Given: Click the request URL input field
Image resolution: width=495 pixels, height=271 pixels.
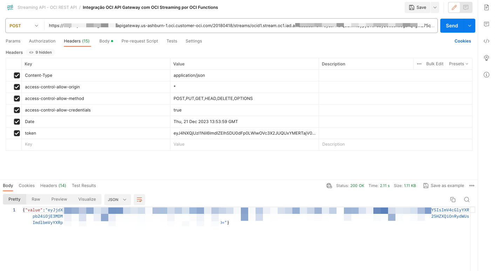Looking at the screenshot, I should point(241,26).
